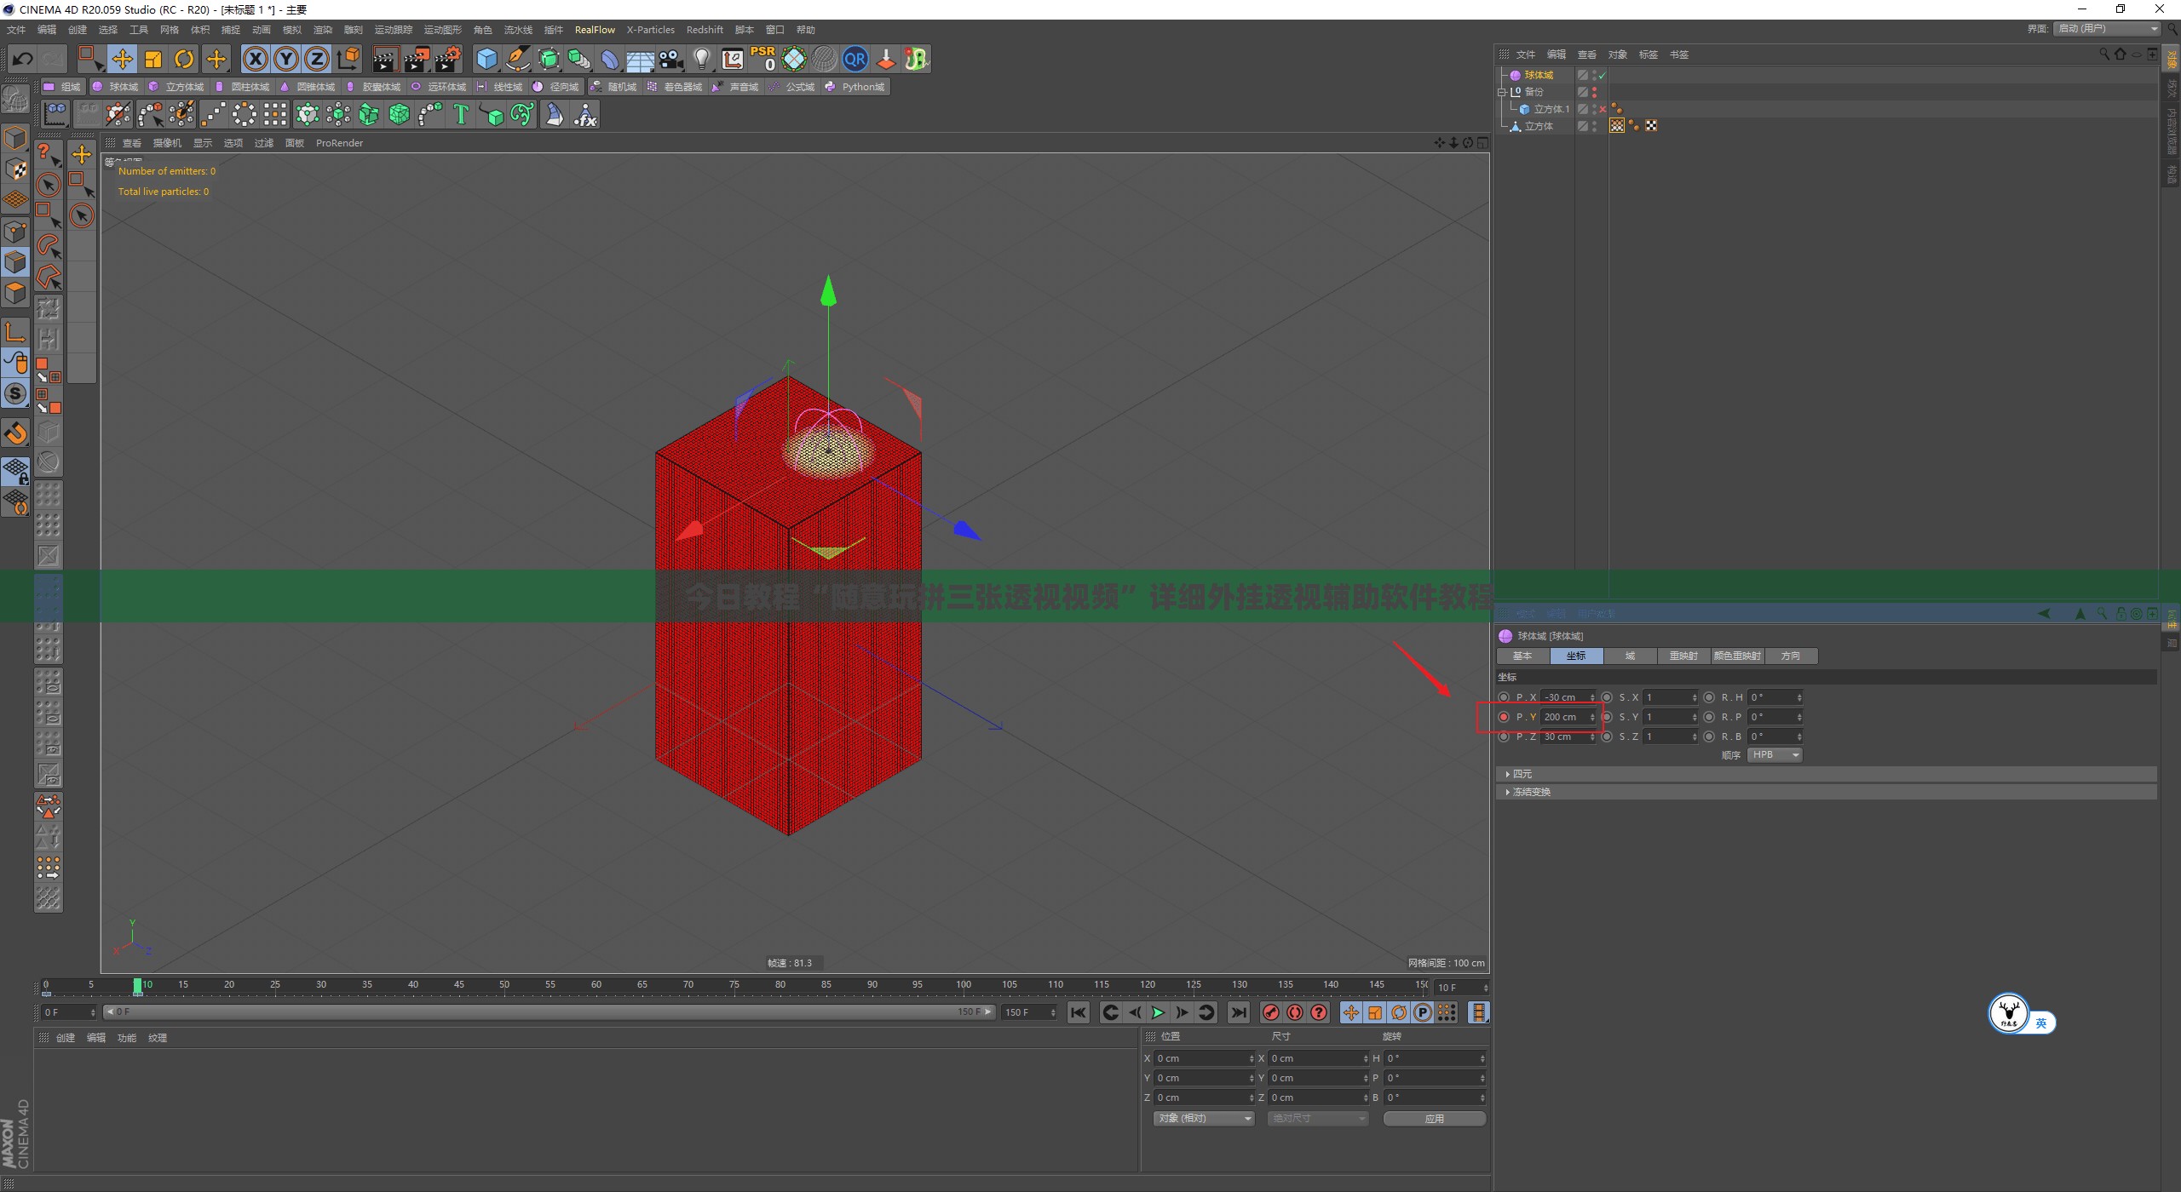Add a cube primitive from toolbar
Image resolution: width=2181 pixels, height=1192 pixels.
tap(486, 59)
